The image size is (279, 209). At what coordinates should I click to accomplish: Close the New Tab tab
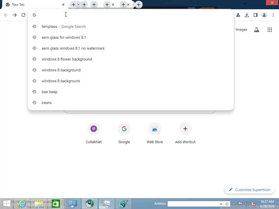tap(63, 5)
